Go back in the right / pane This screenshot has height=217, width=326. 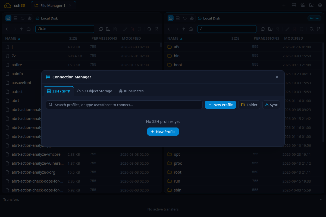[x=170, y=29]
